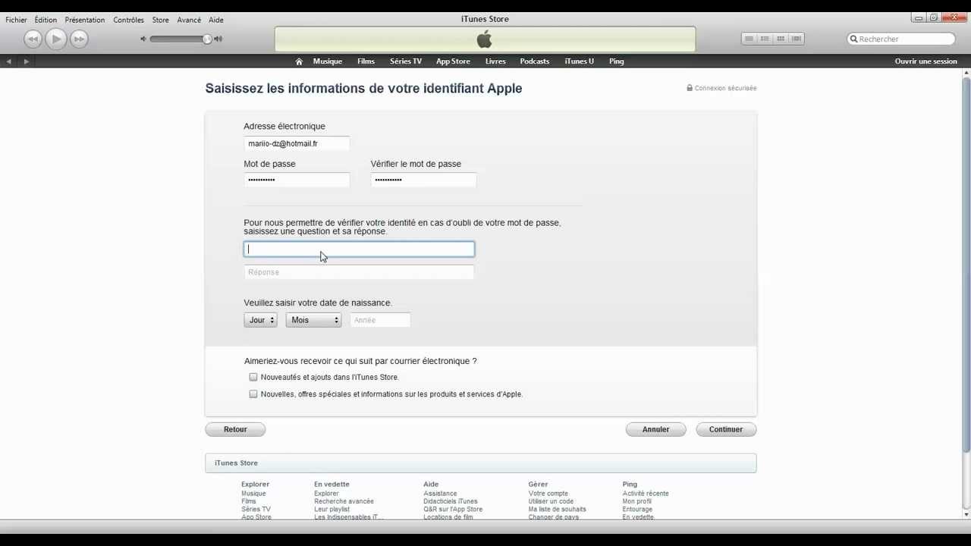Click the Année year field
The height and width of the screenshot is (546, 971).
(380, 320)
